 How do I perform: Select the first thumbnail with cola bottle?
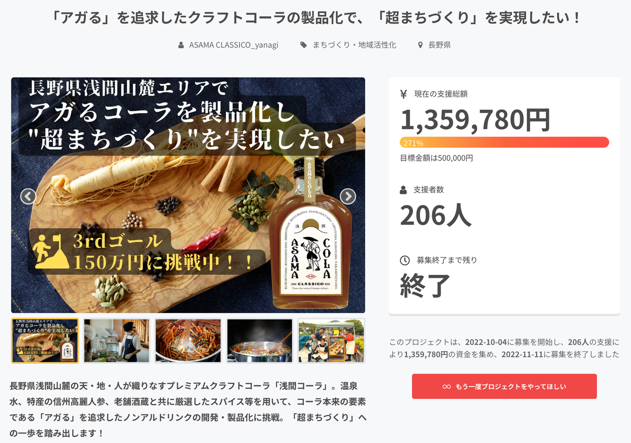click(x=45, y=341)
